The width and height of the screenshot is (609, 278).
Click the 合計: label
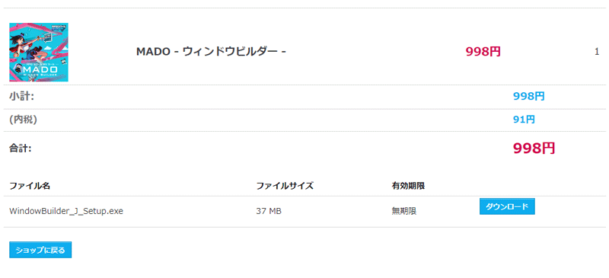click(21, 148)
